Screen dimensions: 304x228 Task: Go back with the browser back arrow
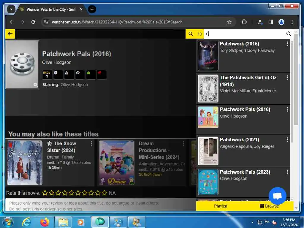point(12,22)
